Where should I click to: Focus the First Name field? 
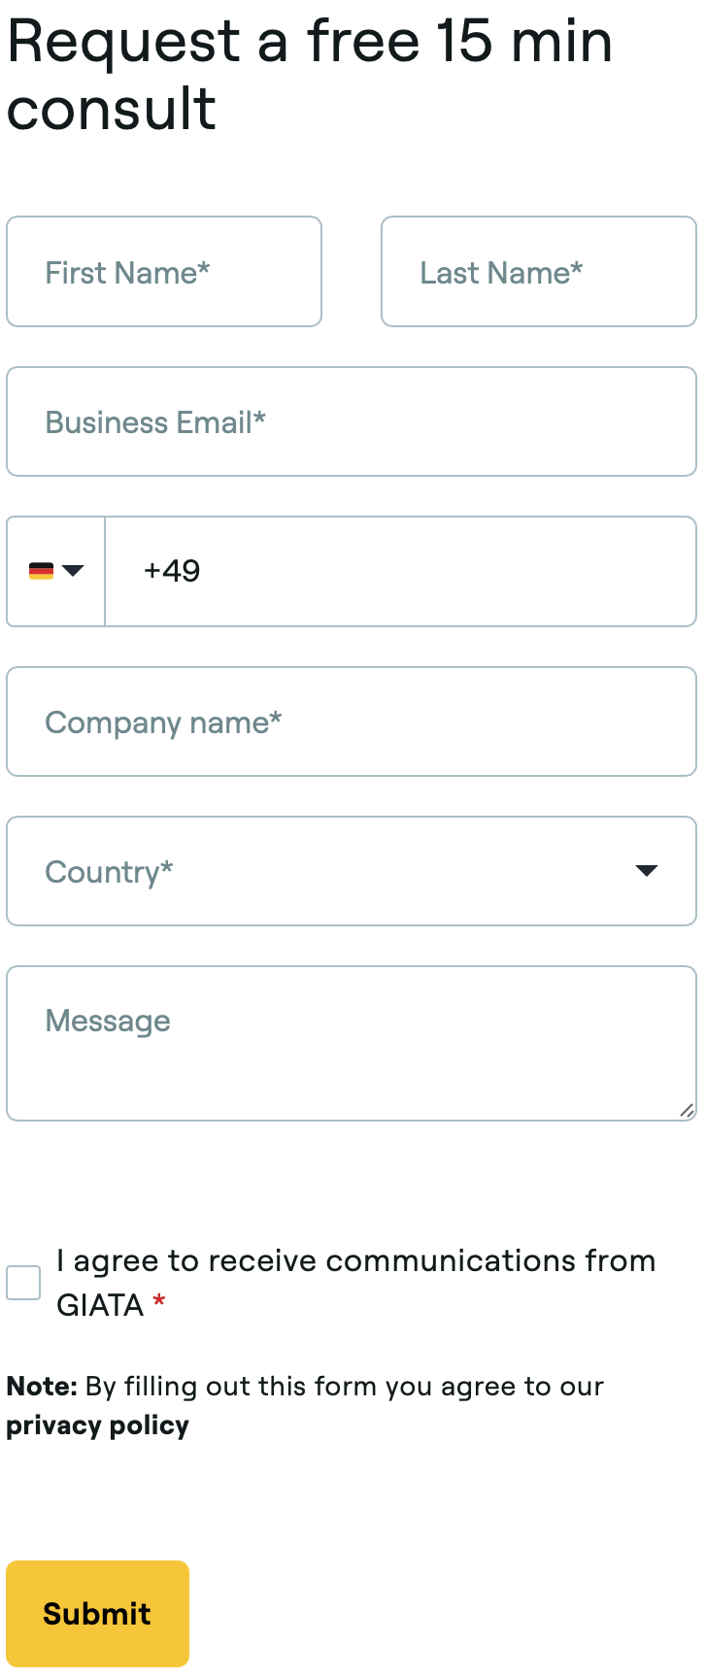(164, 272)
